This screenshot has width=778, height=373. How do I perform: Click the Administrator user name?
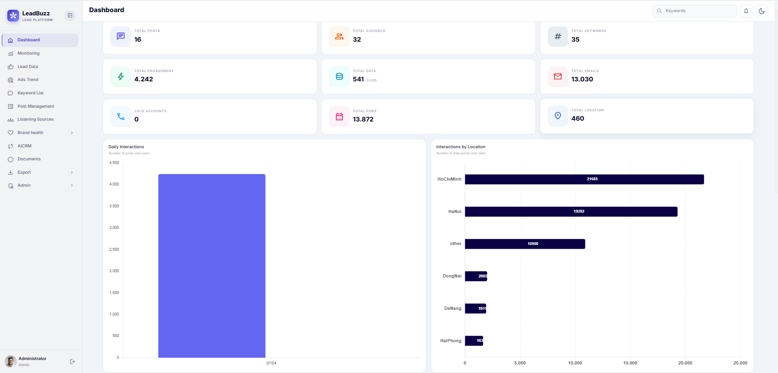coord(32,359)
